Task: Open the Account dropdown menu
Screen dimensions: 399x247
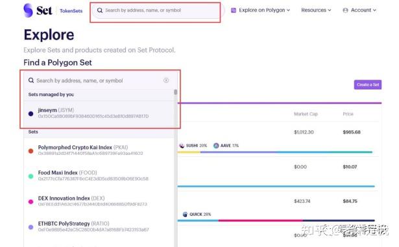Action: pos(359,10)
